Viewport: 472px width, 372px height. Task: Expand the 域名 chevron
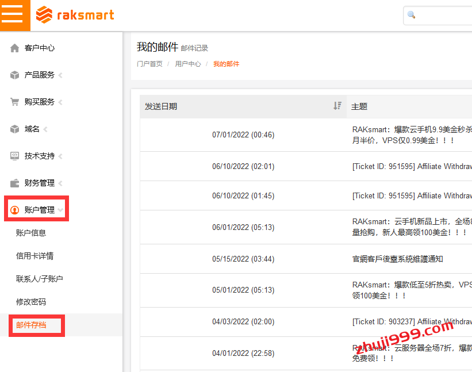click(45, 129)
